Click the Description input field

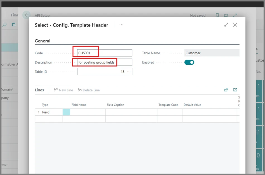[105, 62]
